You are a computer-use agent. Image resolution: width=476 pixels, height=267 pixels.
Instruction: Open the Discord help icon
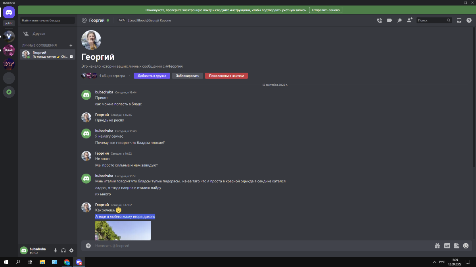click(x=469, y=20)
